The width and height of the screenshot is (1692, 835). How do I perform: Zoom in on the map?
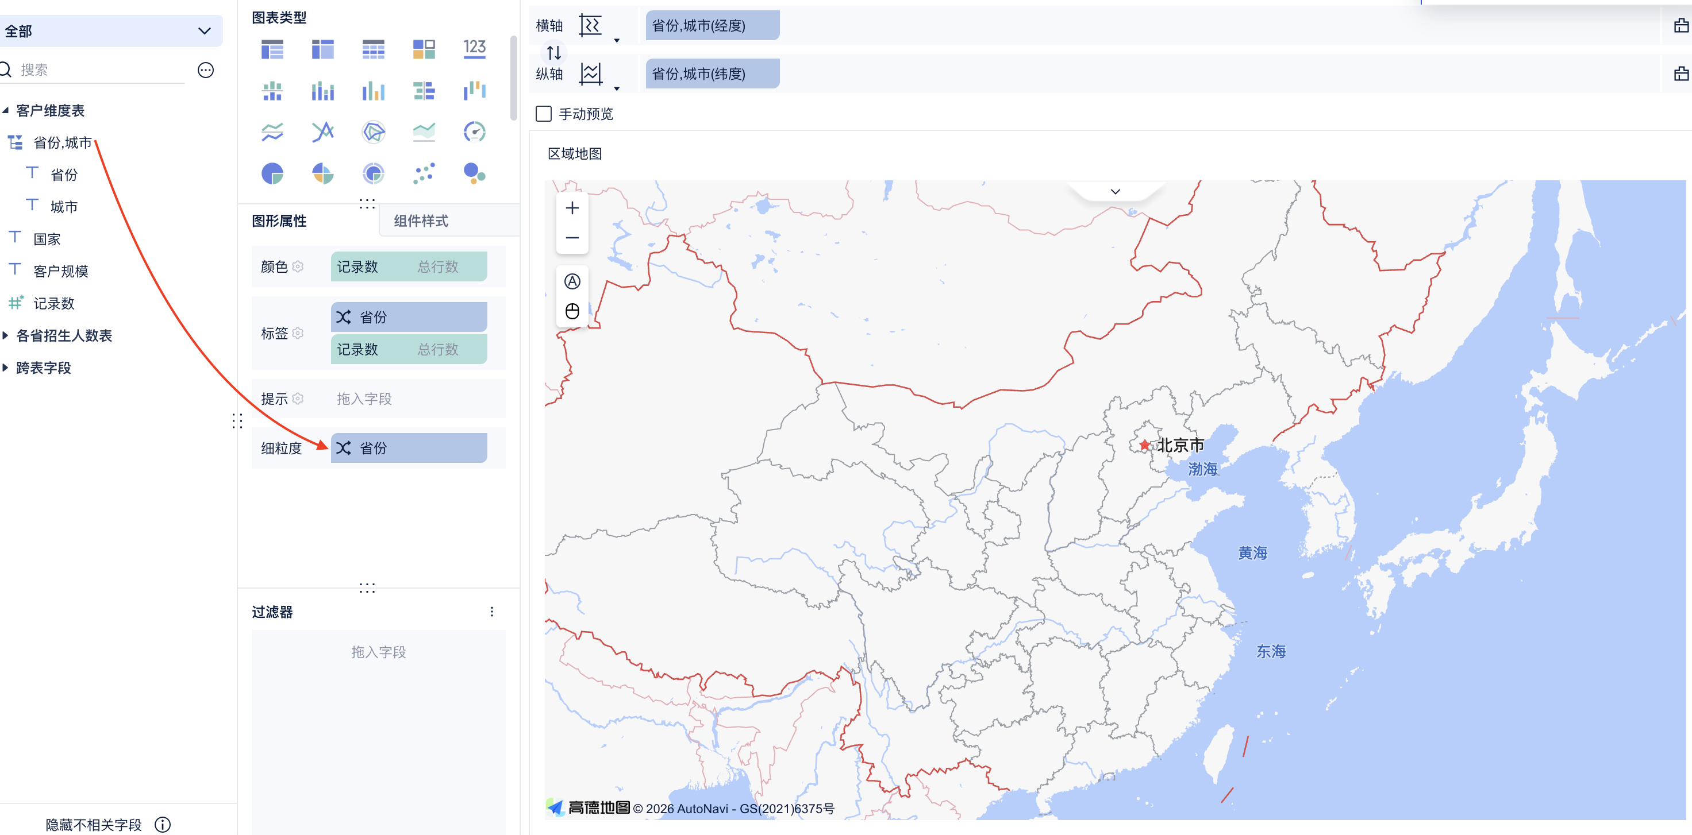click(572, 208)
